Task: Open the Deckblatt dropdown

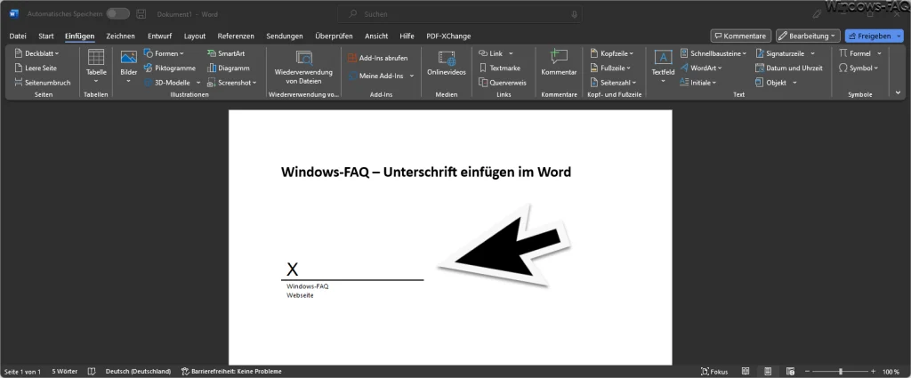Action: coord(37,53)
